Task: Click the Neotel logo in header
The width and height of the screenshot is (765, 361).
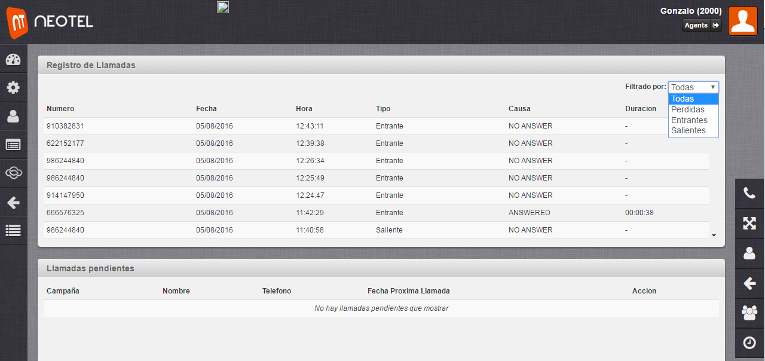Action: 51,22
